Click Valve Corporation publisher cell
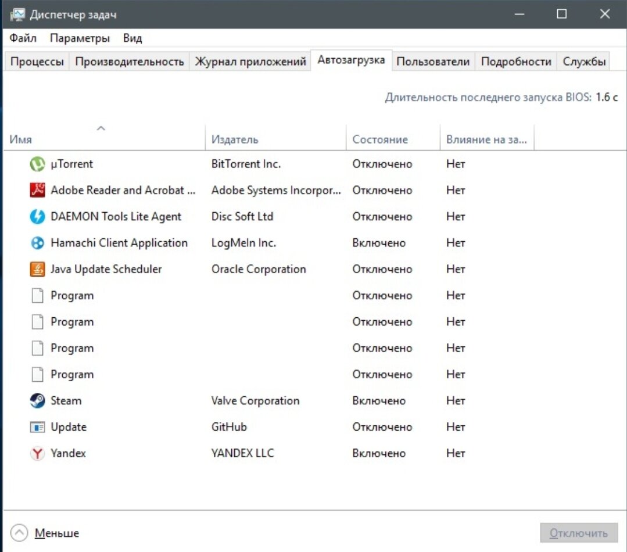 (x=255, y=400)
